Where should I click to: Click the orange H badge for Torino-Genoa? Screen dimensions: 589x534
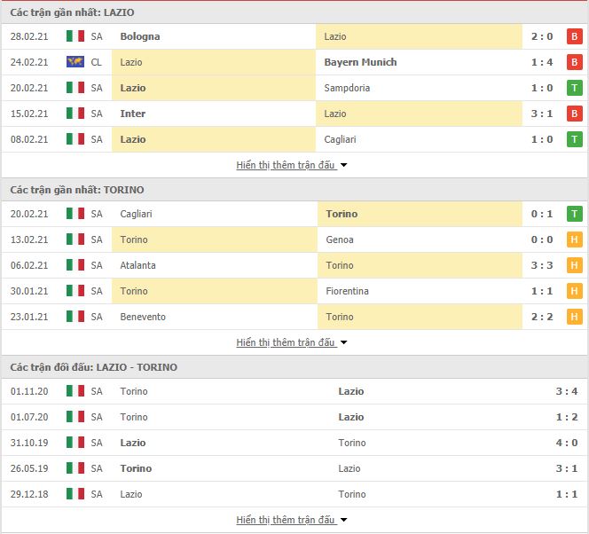574,240
